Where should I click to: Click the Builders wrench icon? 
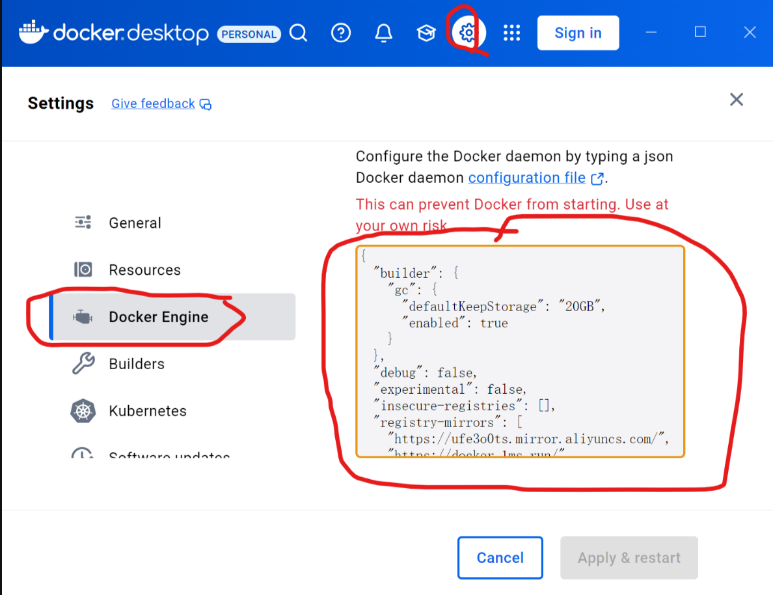click(x=83, y=364)
